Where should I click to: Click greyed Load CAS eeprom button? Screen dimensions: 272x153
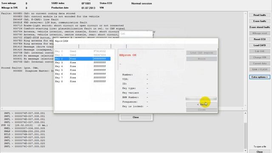(x=201, y=53)
